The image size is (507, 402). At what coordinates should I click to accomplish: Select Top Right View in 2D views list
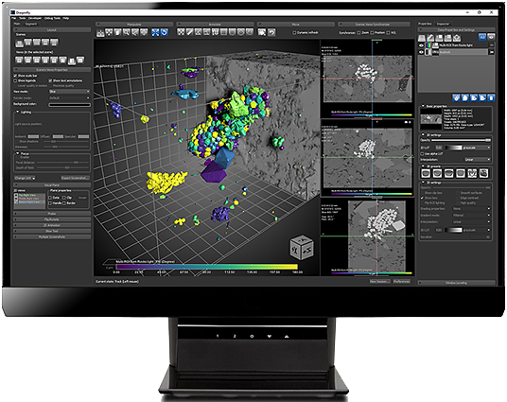pos(28,195)
